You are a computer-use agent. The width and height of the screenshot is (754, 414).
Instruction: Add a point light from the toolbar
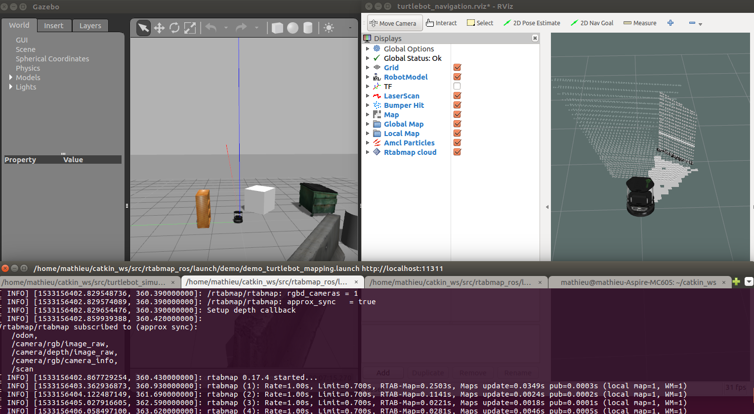point(329,28)
